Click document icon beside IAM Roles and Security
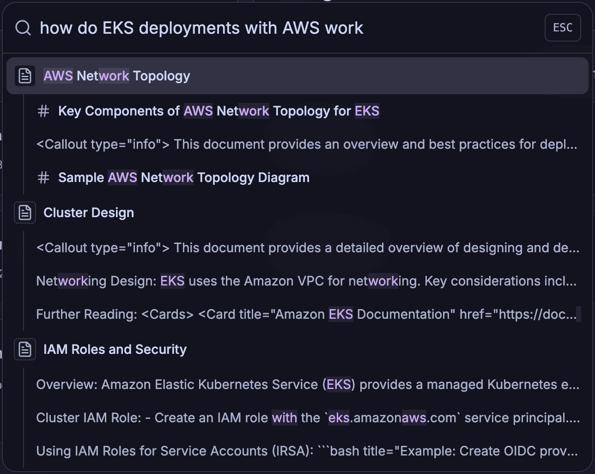This screenshot has height=474, width=595. click(x=25, y=349)
